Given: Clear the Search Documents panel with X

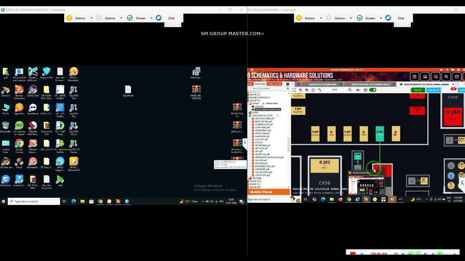Looking at the screenshot, I should pyautogui.click(x=287, y=84).
